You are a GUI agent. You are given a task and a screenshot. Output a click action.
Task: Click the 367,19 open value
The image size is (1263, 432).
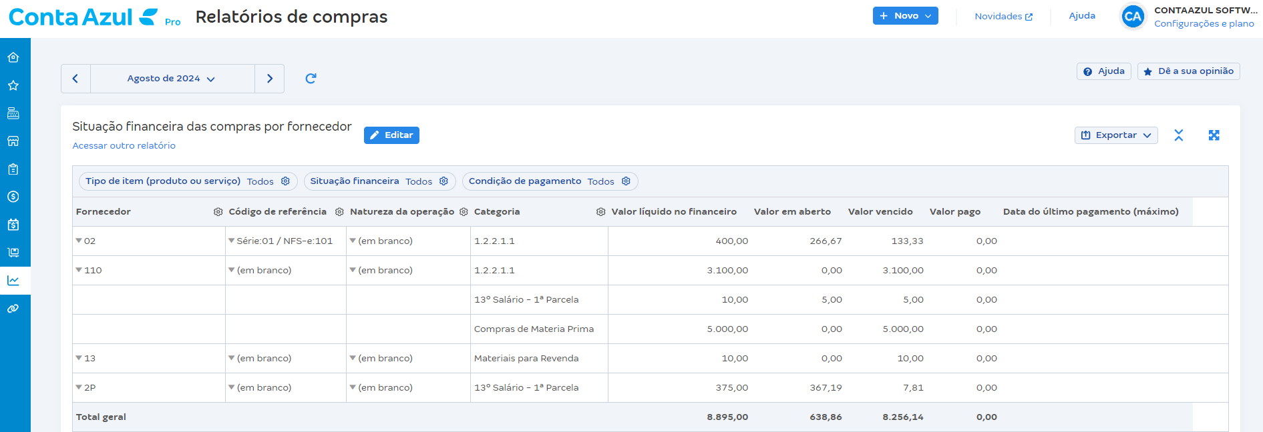(x=826, y=388)
